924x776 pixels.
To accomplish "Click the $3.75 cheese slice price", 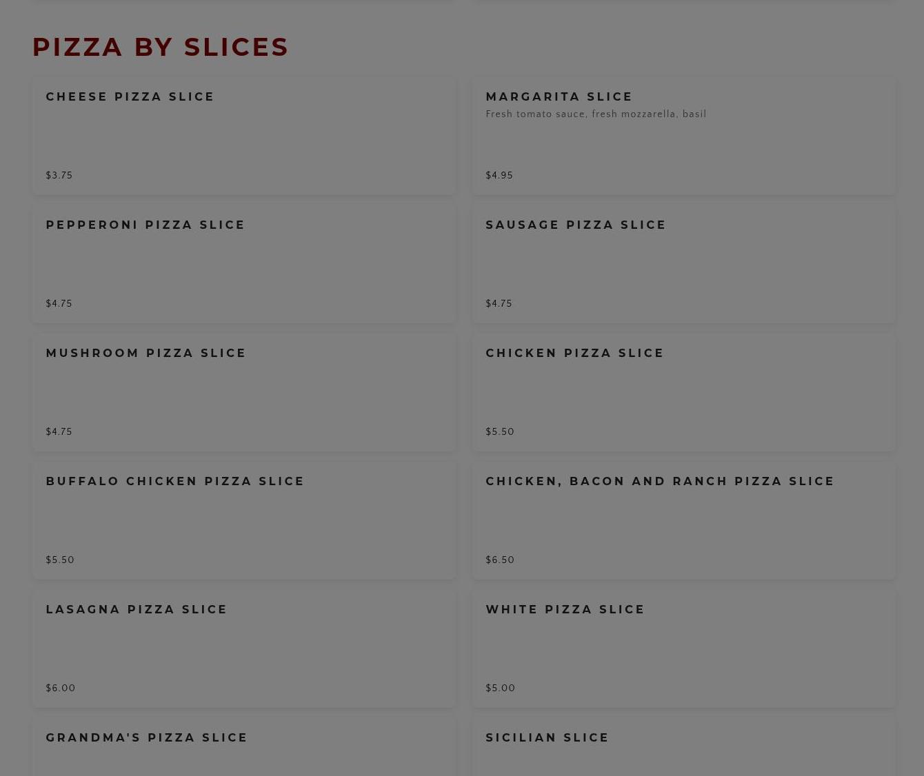I will tap(59, 176).
